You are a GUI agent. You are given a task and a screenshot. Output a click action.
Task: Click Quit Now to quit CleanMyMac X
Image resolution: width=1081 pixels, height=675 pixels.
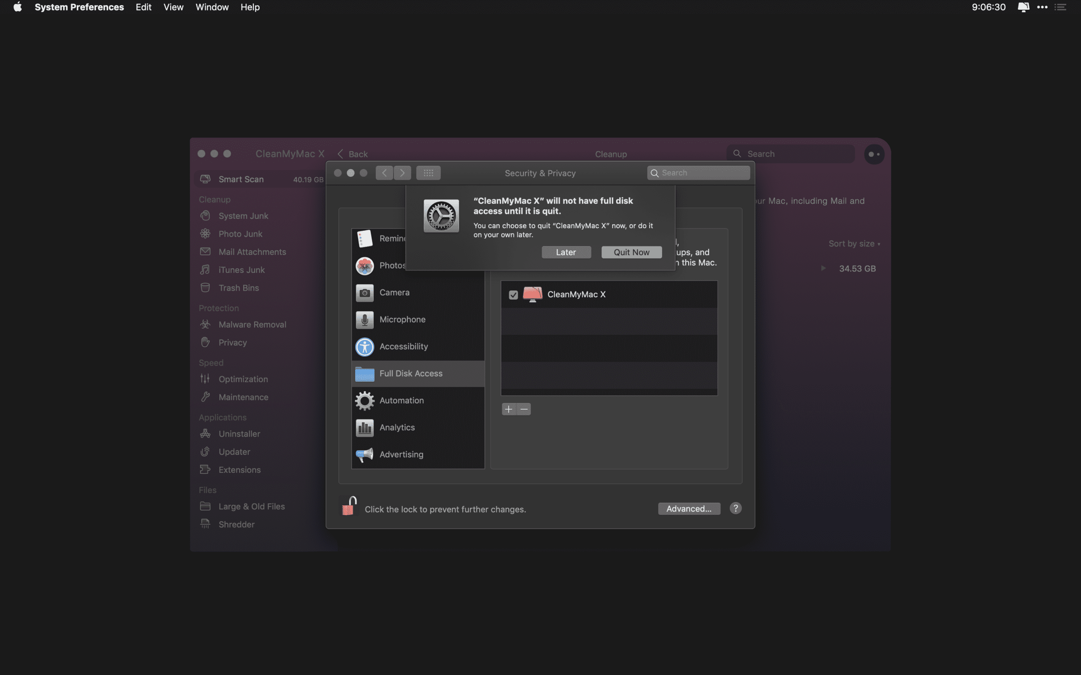tap(631, 251)
